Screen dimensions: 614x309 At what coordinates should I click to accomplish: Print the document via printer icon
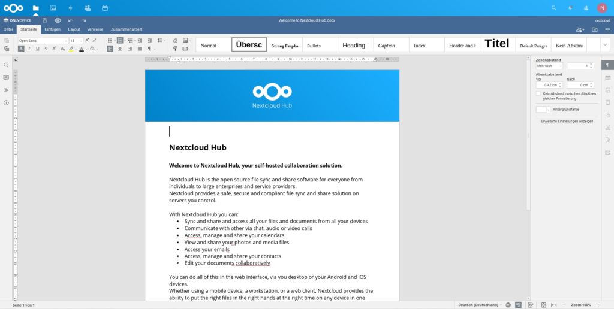58,20
